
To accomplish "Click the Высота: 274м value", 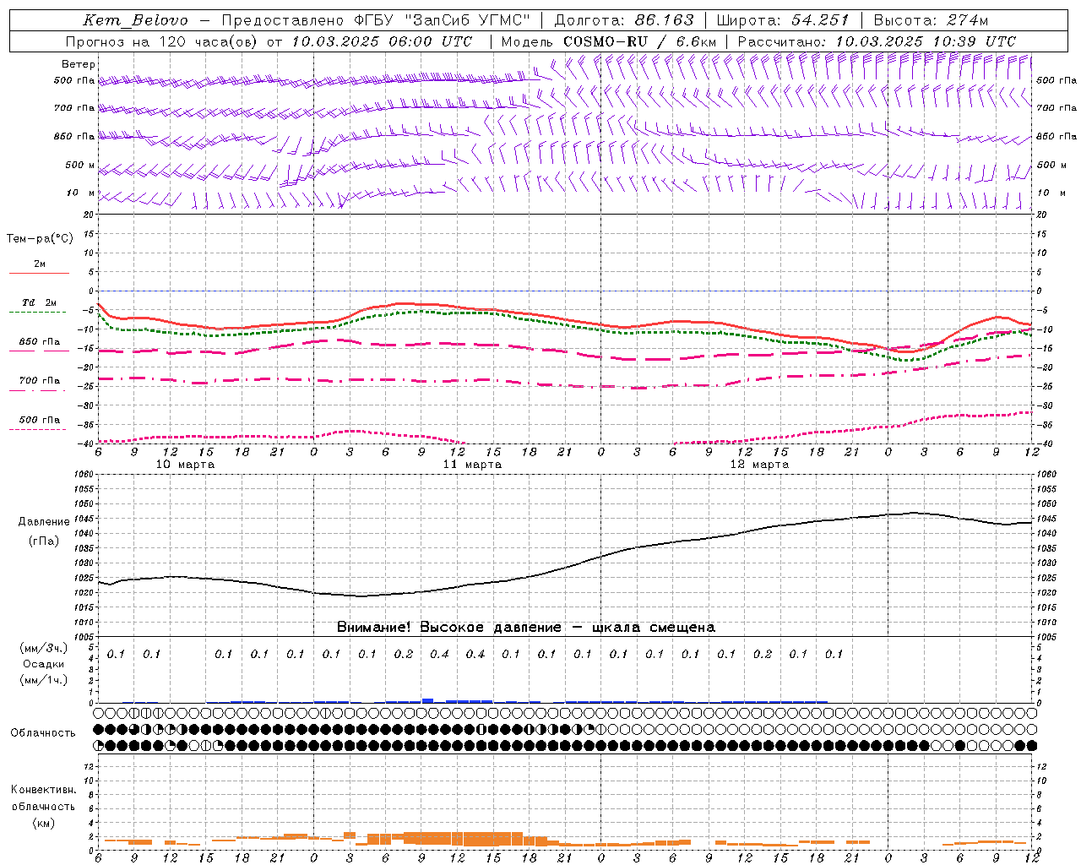I will pyautogui.click(x=930, y=20).
